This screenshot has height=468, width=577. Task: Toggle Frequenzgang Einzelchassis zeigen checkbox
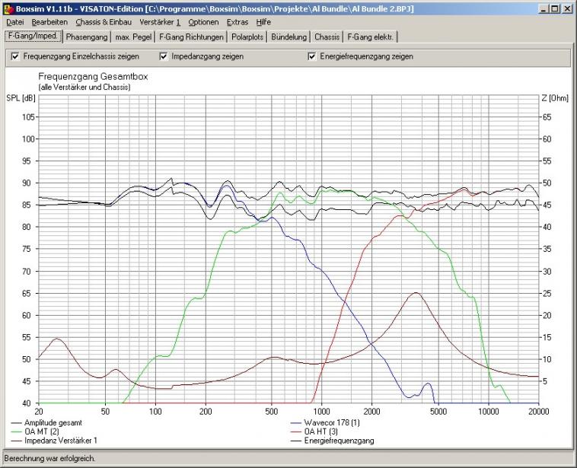click(15, 56)
